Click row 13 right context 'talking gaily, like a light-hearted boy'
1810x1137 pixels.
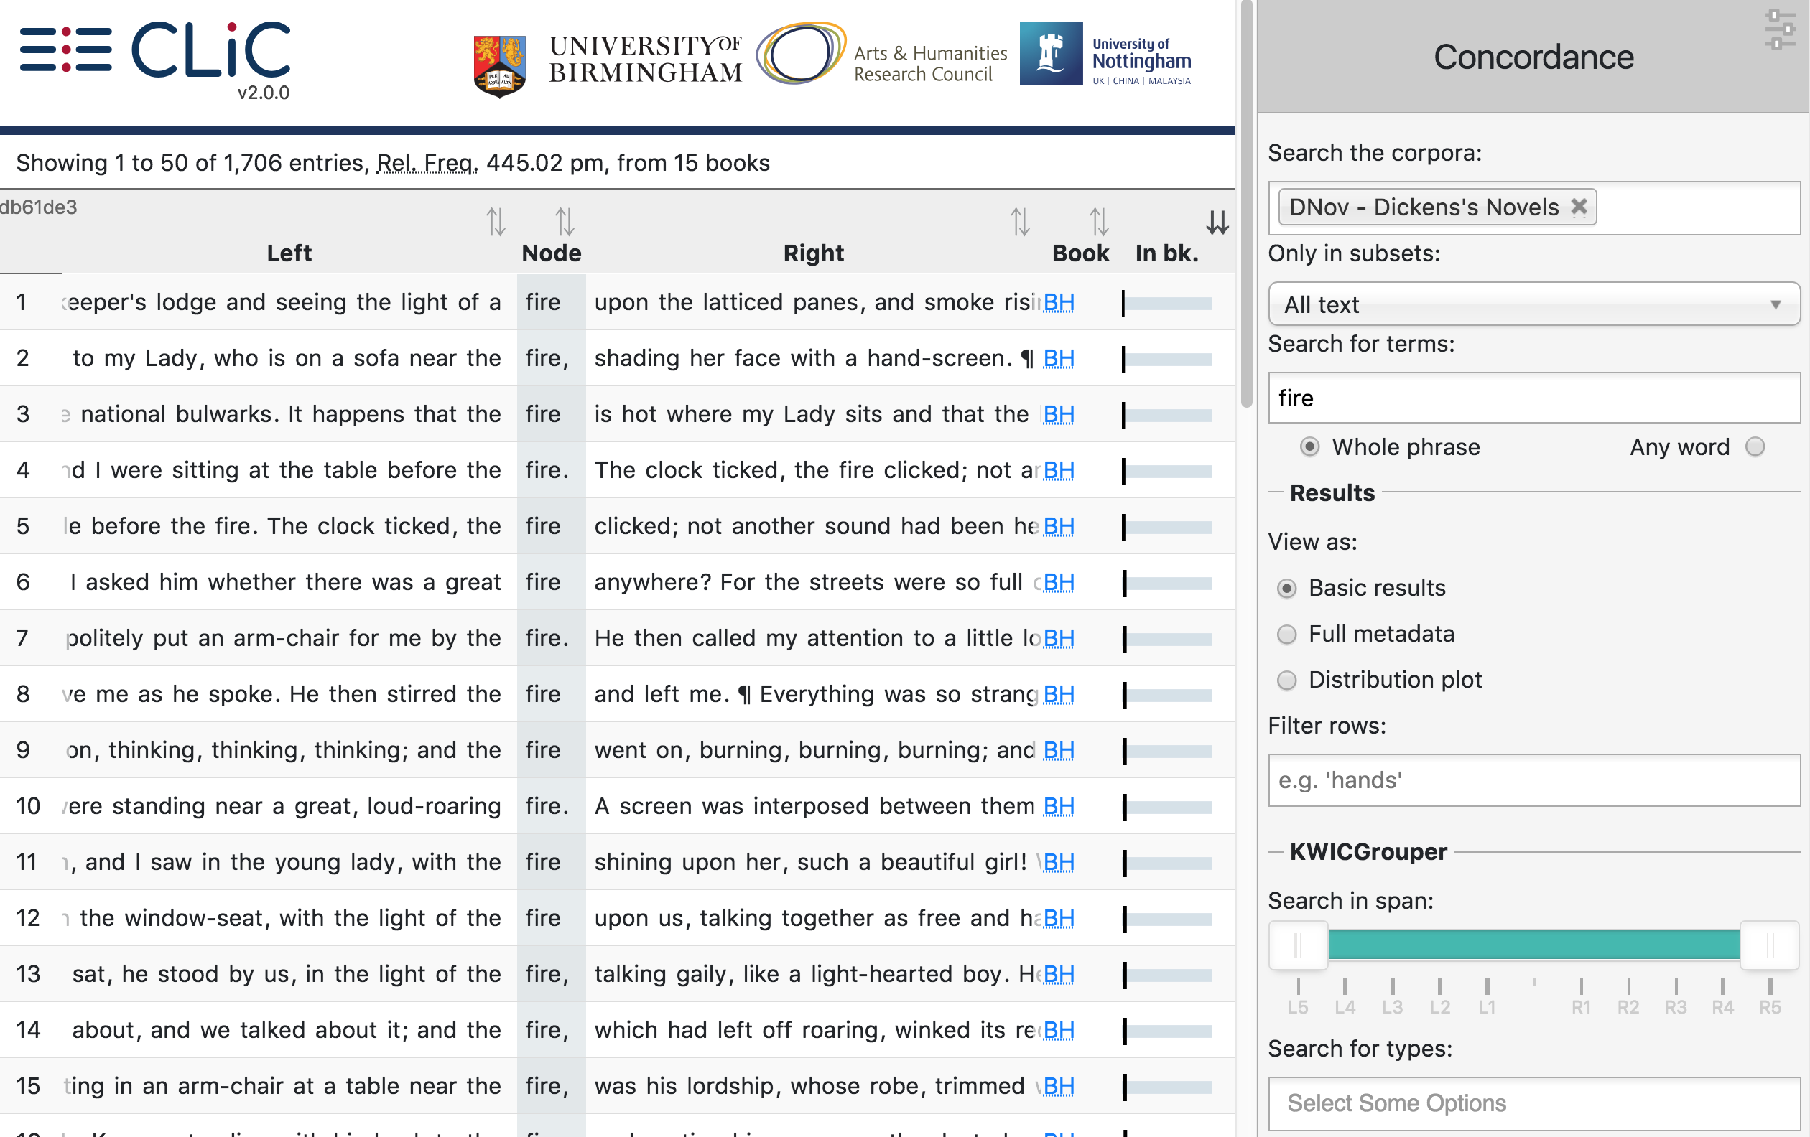pyautogui.click(x=801, y=974)
